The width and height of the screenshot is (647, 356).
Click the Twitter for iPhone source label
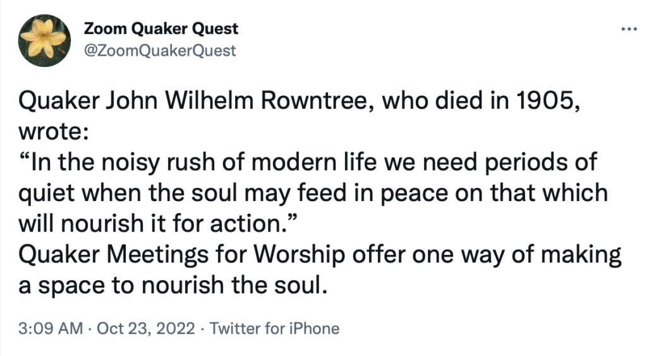pos(274,329)
